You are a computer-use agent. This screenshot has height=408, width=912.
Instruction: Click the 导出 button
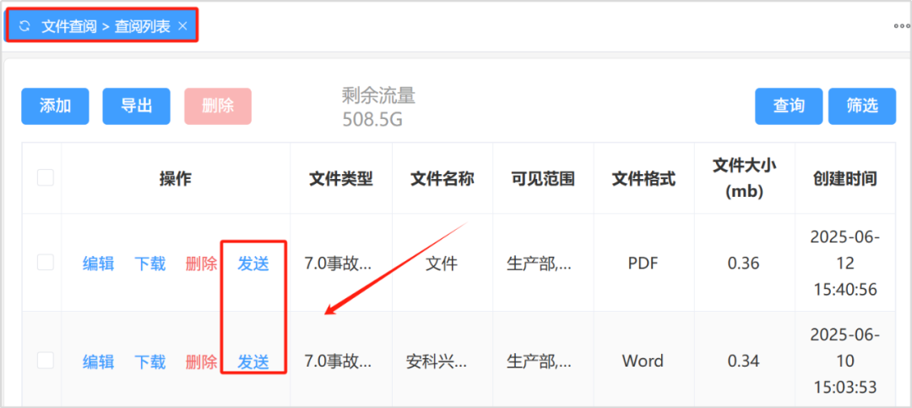pos(136,106)
